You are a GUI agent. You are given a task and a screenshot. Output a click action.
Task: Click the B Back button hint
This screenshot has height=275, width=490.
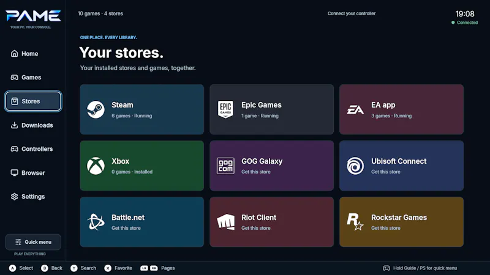[51, 268]
